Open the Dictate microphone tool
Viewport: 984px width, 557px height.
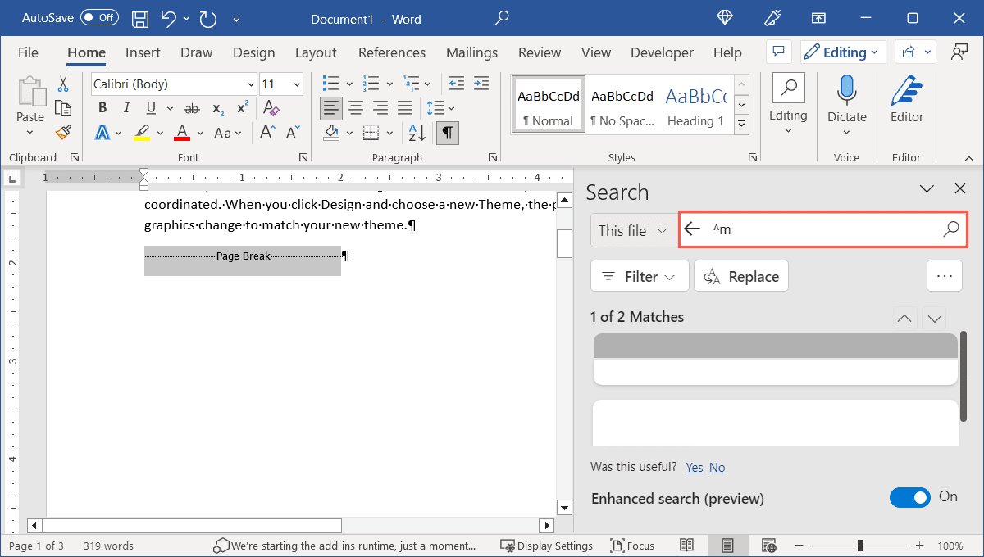tap(846, 89)
